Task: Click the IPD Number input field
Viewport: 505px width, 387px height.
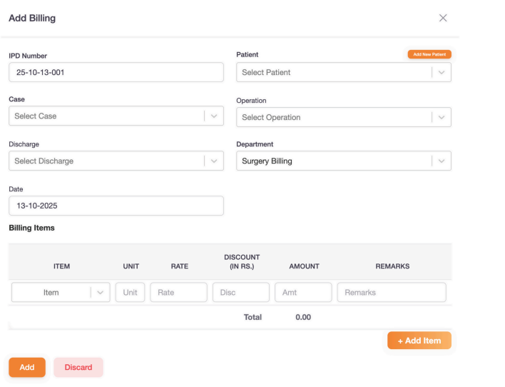Action: [x=116, y=73]
